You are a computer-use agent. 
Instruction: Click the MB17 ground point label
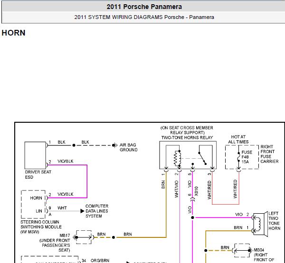tap(55, 243)
